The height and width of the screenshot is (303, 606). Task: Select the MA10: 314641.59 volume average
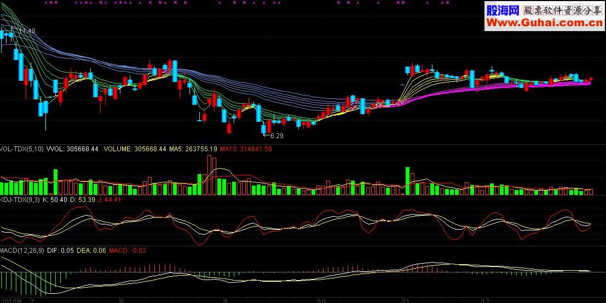click(x=246, y=148)
